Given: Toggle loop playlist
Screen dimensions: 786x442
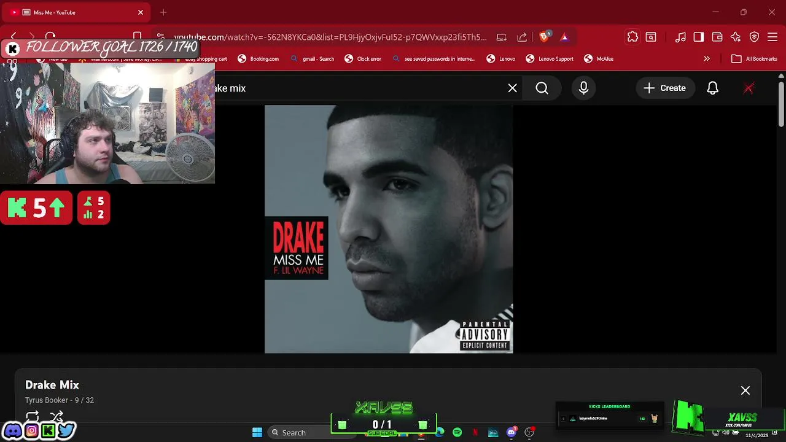Looking at the screenshot, I should pyautogui.click(x=33, y=417).
